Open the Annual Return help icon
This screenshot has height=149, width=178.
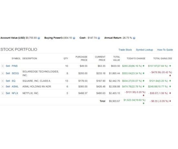[134, 38]
